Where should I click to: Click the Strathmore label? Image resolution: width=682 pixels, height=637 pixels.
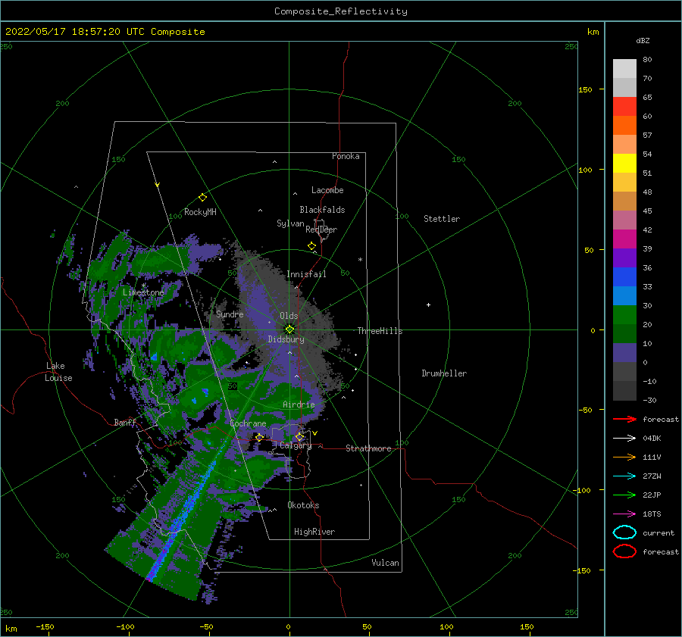[x=369, y=448]
